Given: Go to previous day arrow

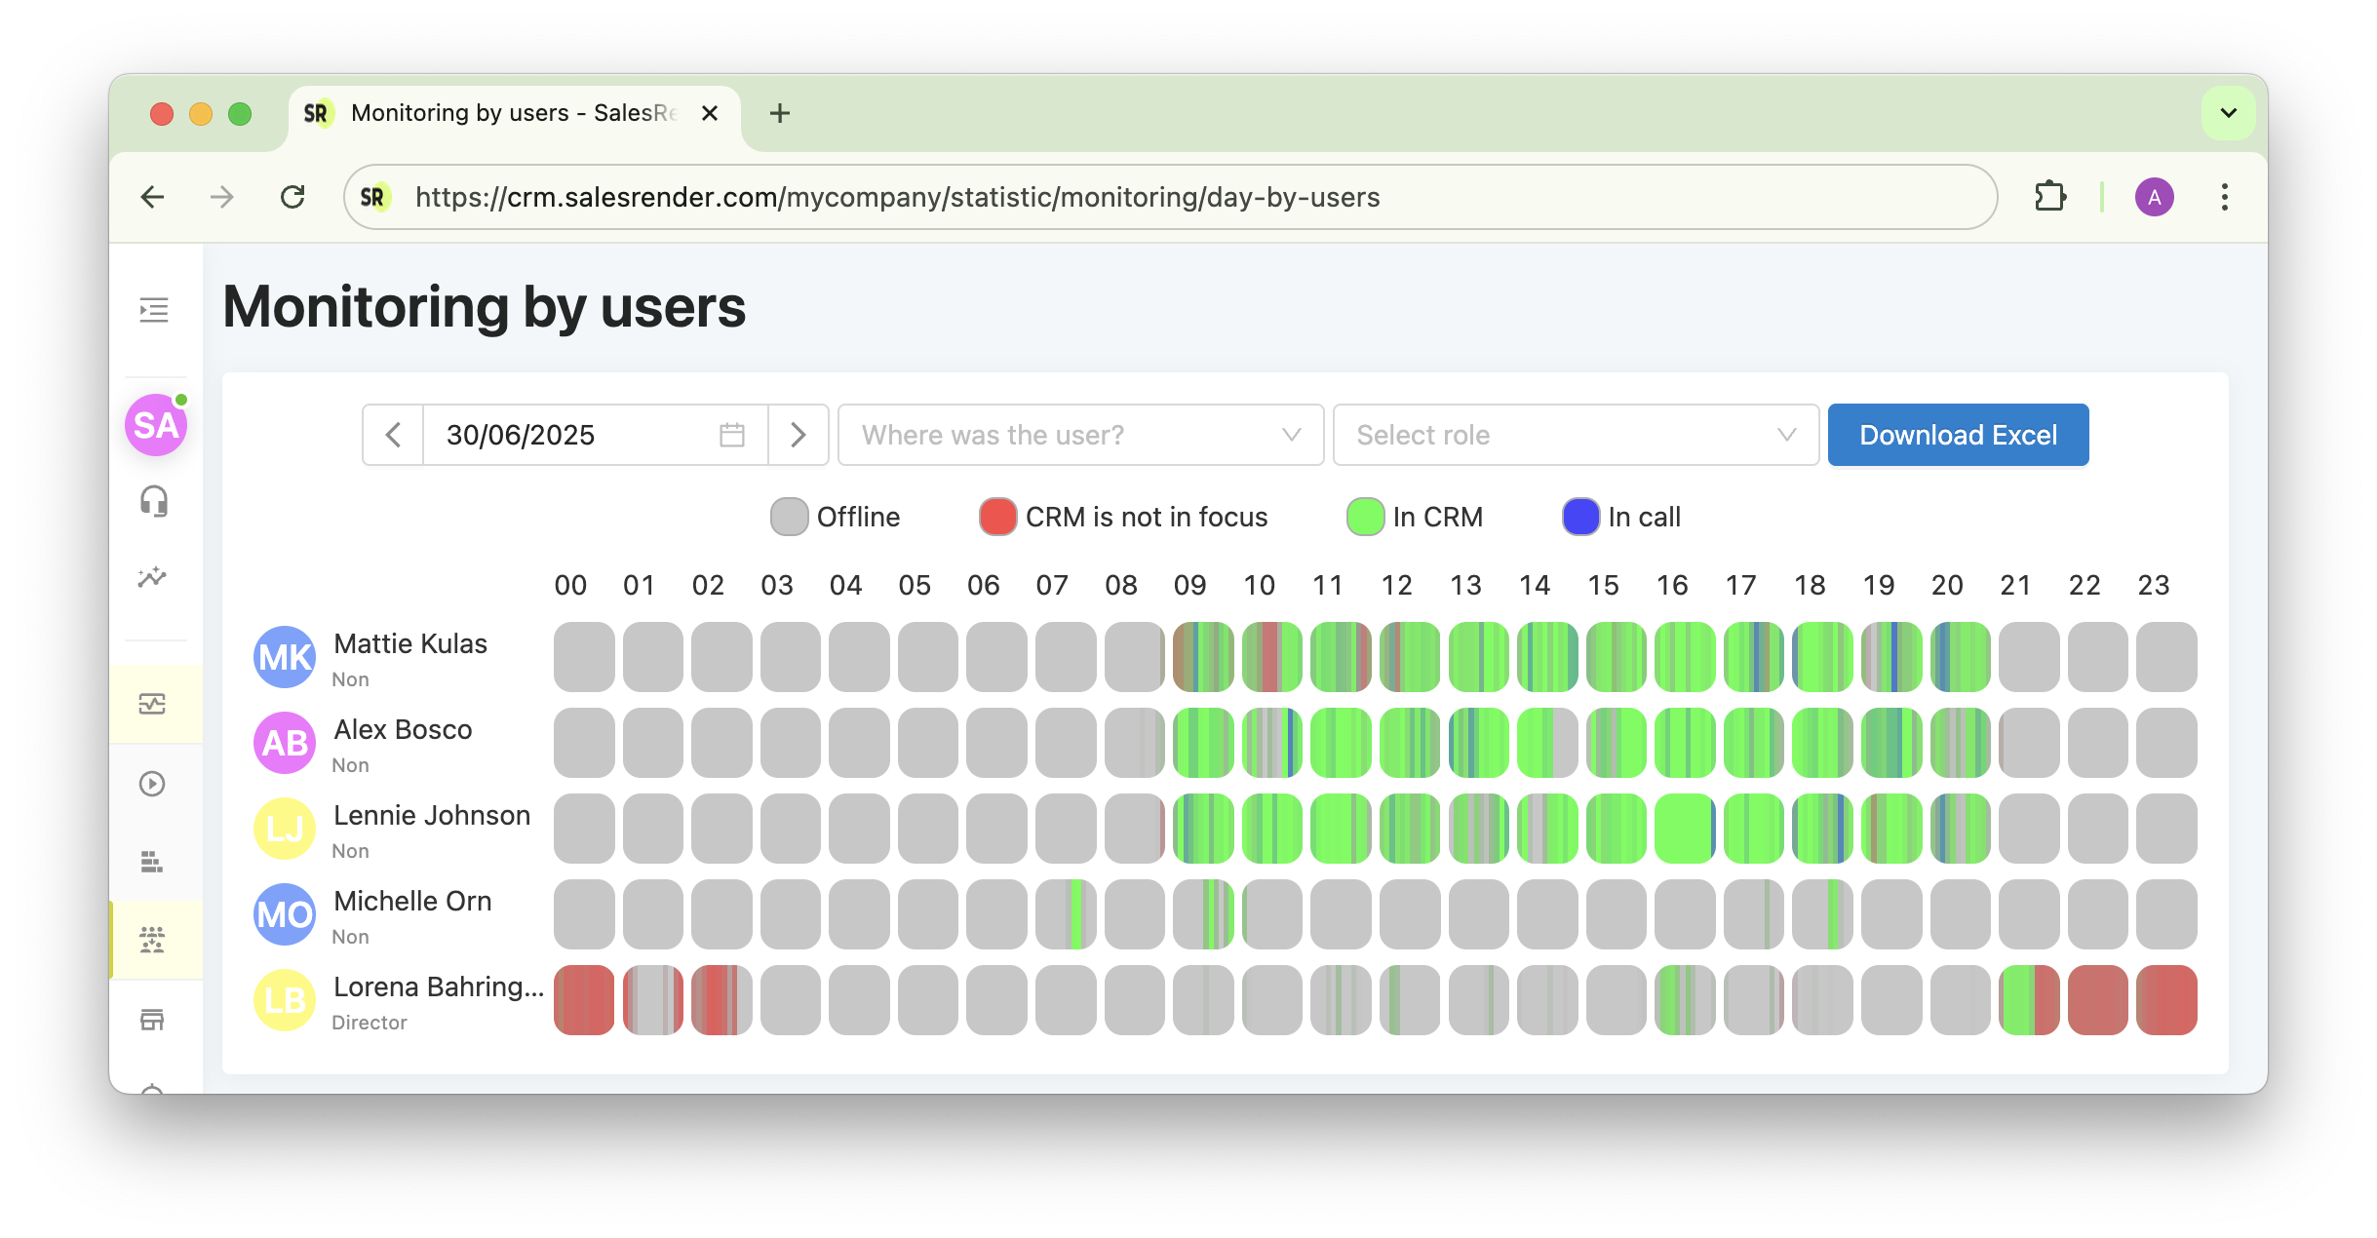Looking at the screenshot, I should [393, 435].
